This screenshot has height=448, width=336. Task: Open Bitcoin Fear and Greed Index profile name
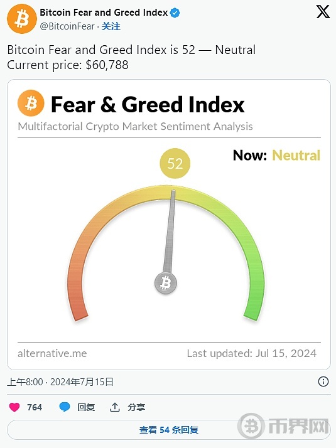coord(104,13)
